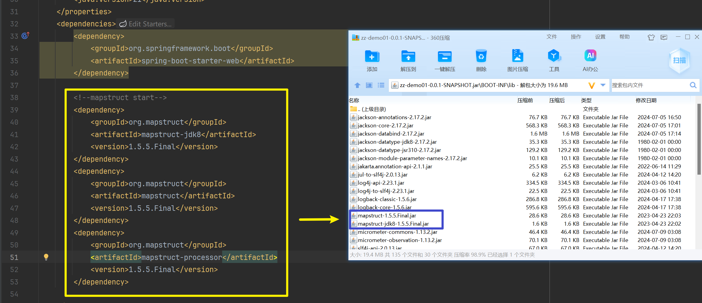This screenshot has height=303, width=702.
Task: Click the 添加 (Add files) toolbar icon
Action: click(x=372, y=59)
